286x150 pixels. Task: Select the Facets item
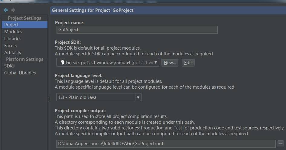[11, 46]
